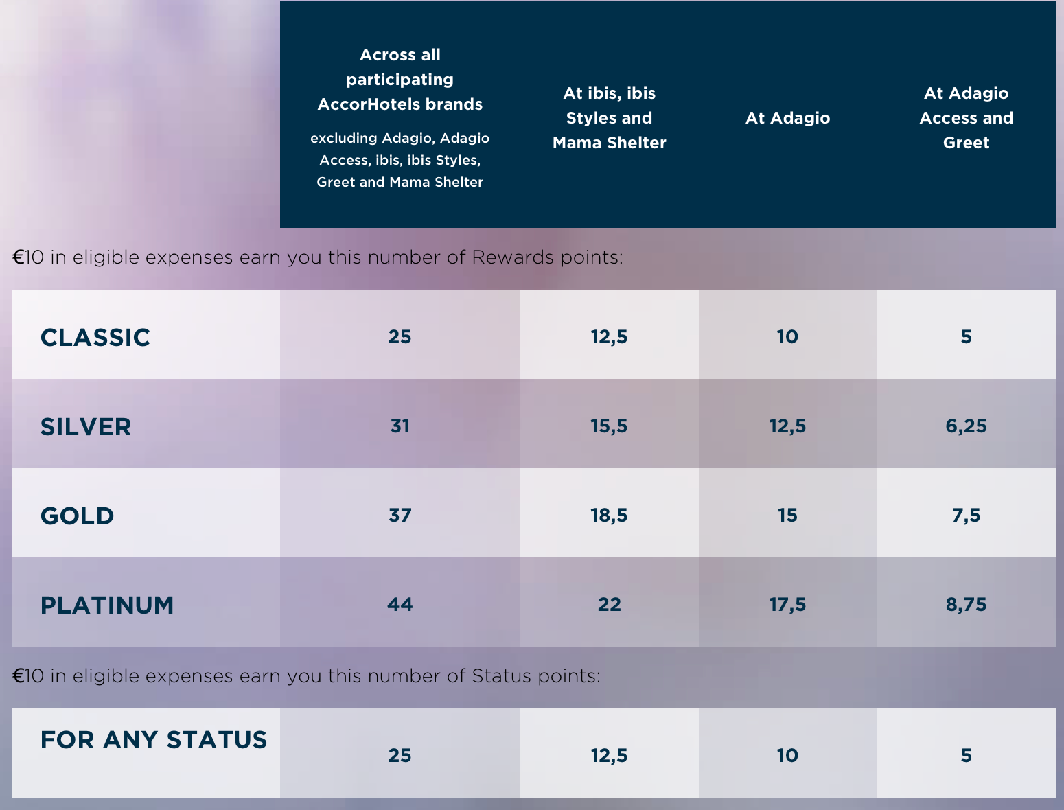Click Silver's 6,25 Adagio Access value
1064x810 pixels.
point(967,426)
